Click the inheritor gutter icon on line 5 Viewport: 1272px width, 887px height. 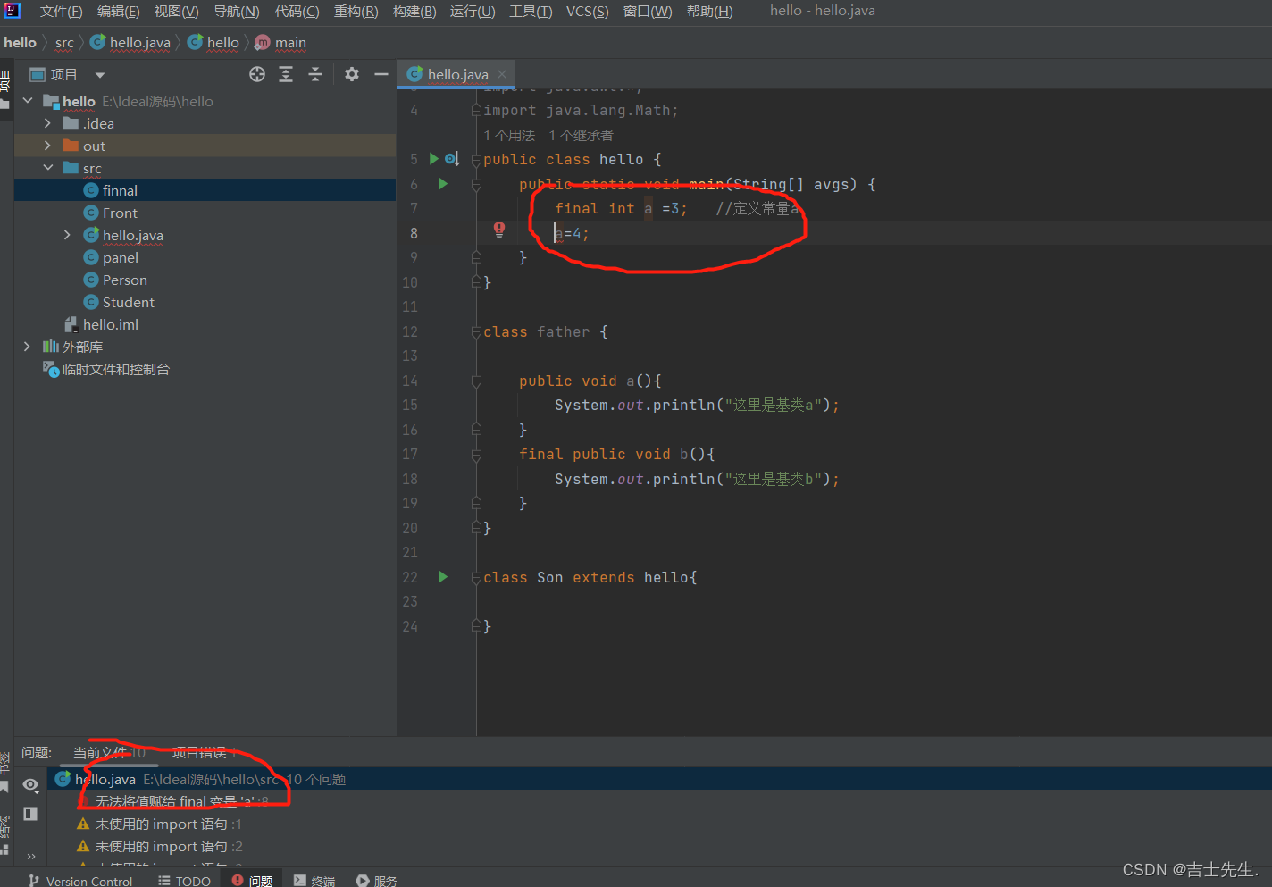click(x=452, y=159)
